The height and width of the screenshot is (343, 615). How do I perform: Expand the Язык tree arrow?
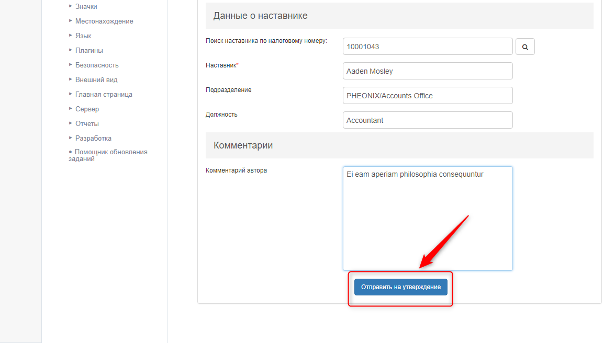click(x=70, y=35)
